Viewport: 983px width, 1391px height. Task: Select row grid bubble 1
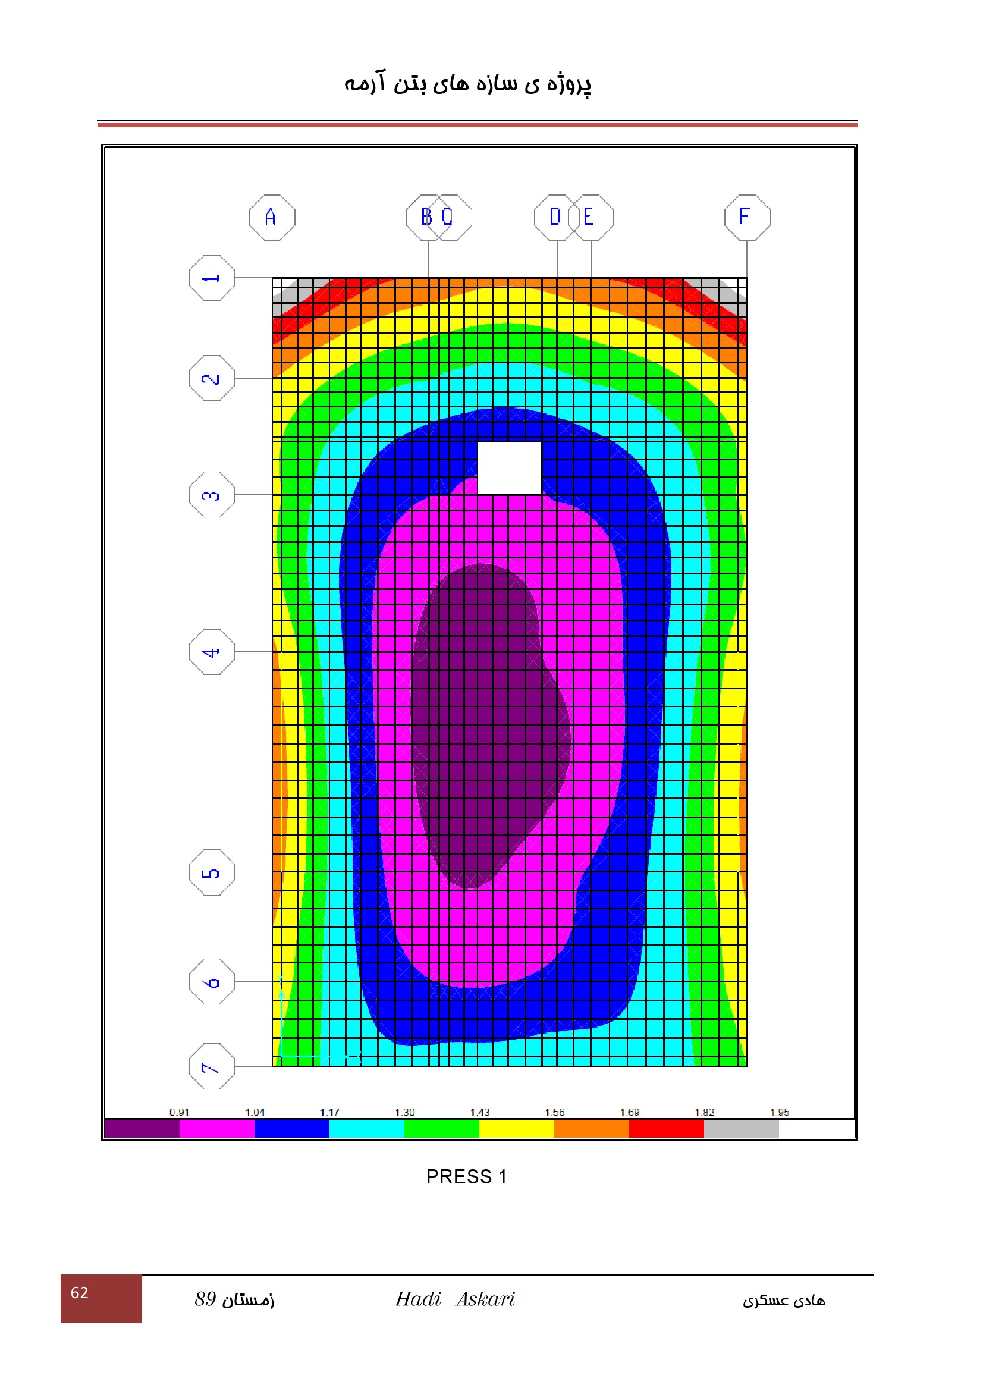[x=211, y=278]
